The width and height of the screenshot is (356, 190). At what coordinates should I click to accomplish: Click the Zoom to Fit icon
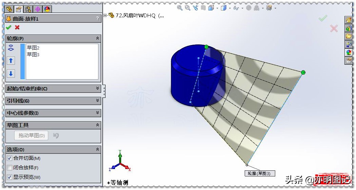tap(180, 8)
